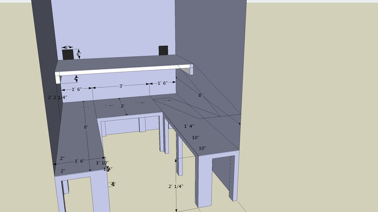378x212 pixels.
Task: Select the front leg of the right desk
Action: [203, 182]
